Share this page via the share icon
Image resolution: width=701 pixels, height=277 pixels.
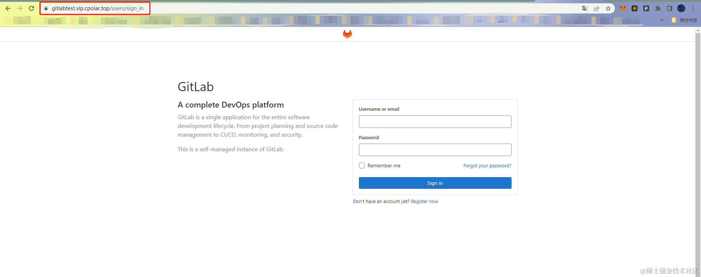coord(597,8)
